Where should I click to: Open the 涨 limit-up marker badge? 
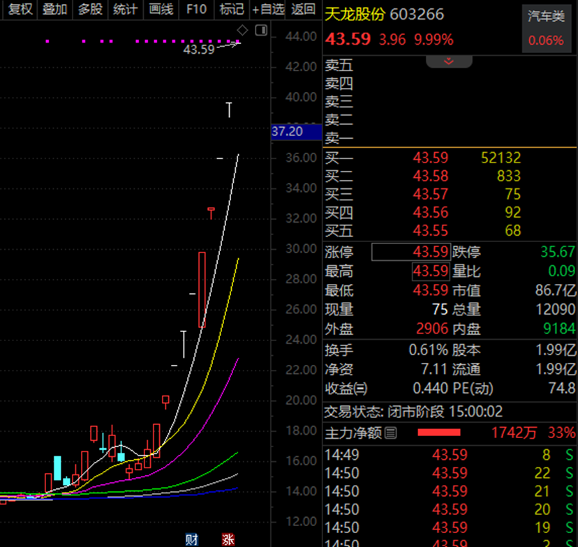pos(228,539)
